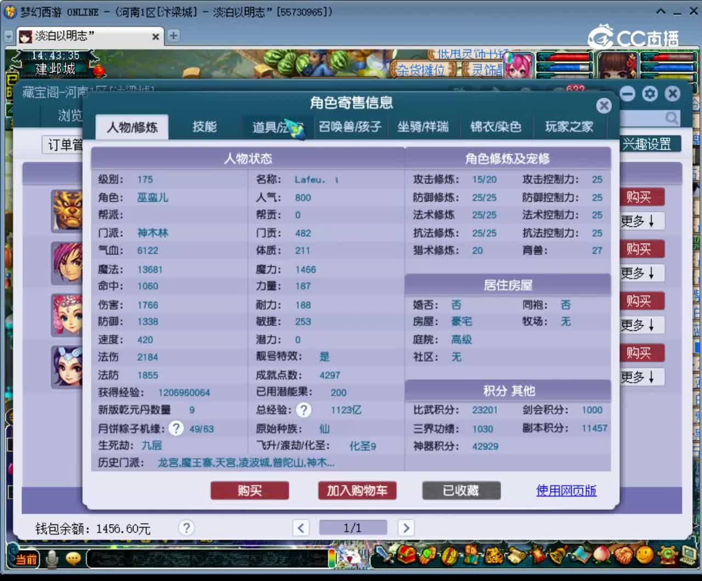Open the green C system icon
The height and width of the screenshot is (581, 702).
click(667, 555)
